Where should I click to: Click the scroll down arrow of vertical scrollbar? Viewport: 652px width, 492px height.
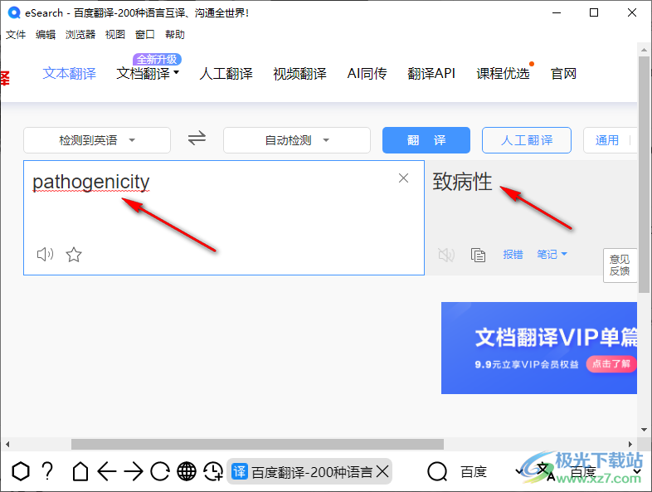click(644, 430)
